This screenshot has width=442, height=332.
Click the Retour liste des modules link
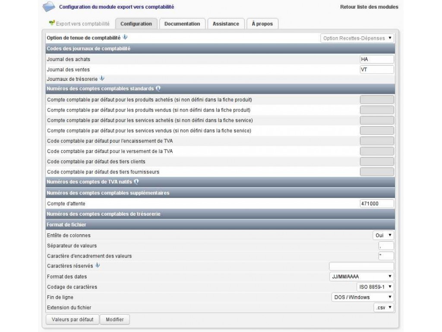pos(369,7)
